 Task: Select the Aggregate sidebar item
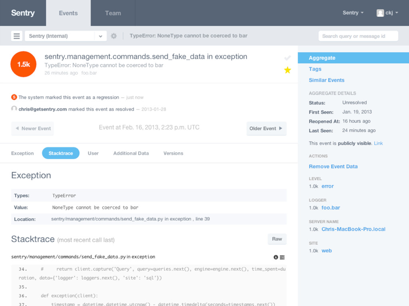[x=353, y=58]
